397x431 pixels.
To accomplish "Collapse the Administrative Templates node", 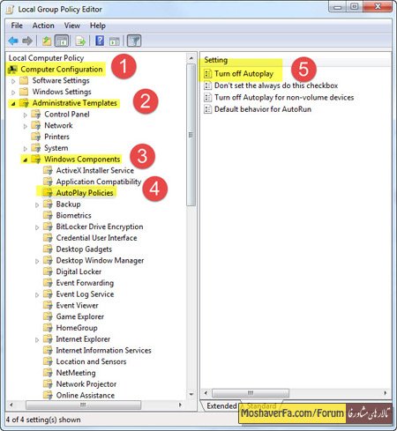I will (13, 104).
